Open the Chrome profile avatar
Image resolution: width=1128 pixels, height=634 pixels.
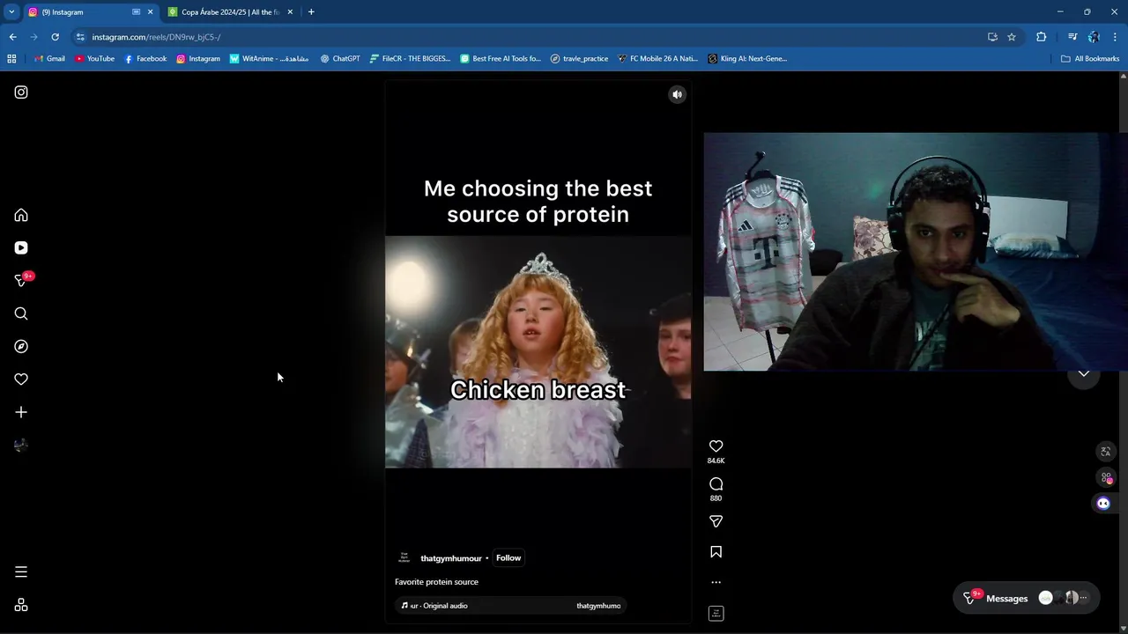pyautogui.click(x=1094, y=37)
